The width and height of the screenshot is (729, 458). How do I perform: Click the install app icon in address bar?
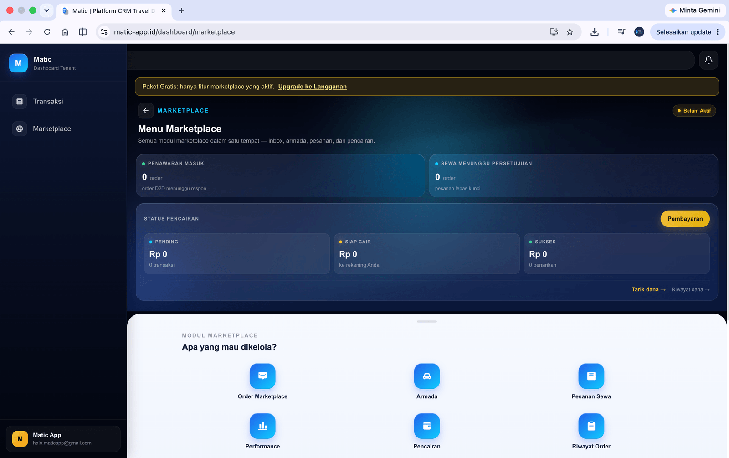554,32
